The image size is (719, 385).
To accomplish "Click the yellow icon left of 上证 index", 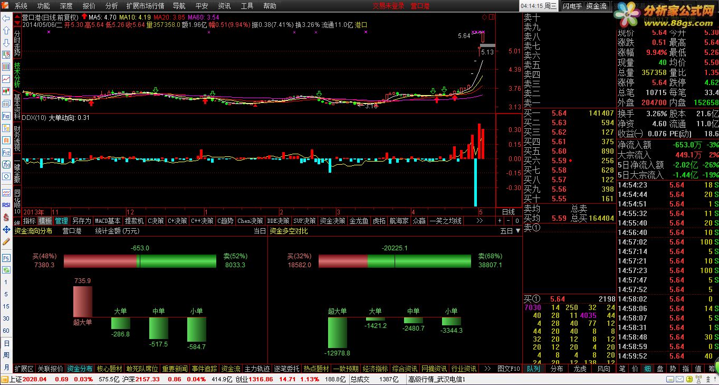I will (5, 379).
